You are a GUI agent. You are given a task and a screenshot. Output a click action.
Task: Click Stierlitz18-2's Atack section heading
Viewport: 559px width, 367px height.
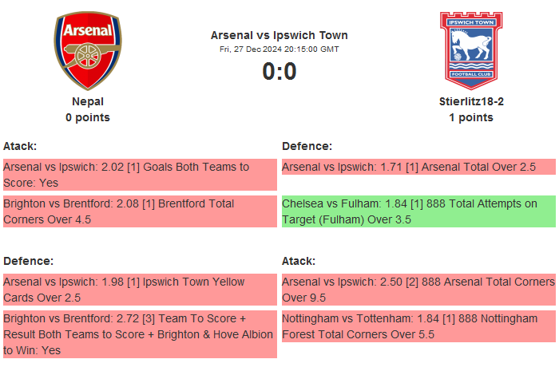pos(299,261)
